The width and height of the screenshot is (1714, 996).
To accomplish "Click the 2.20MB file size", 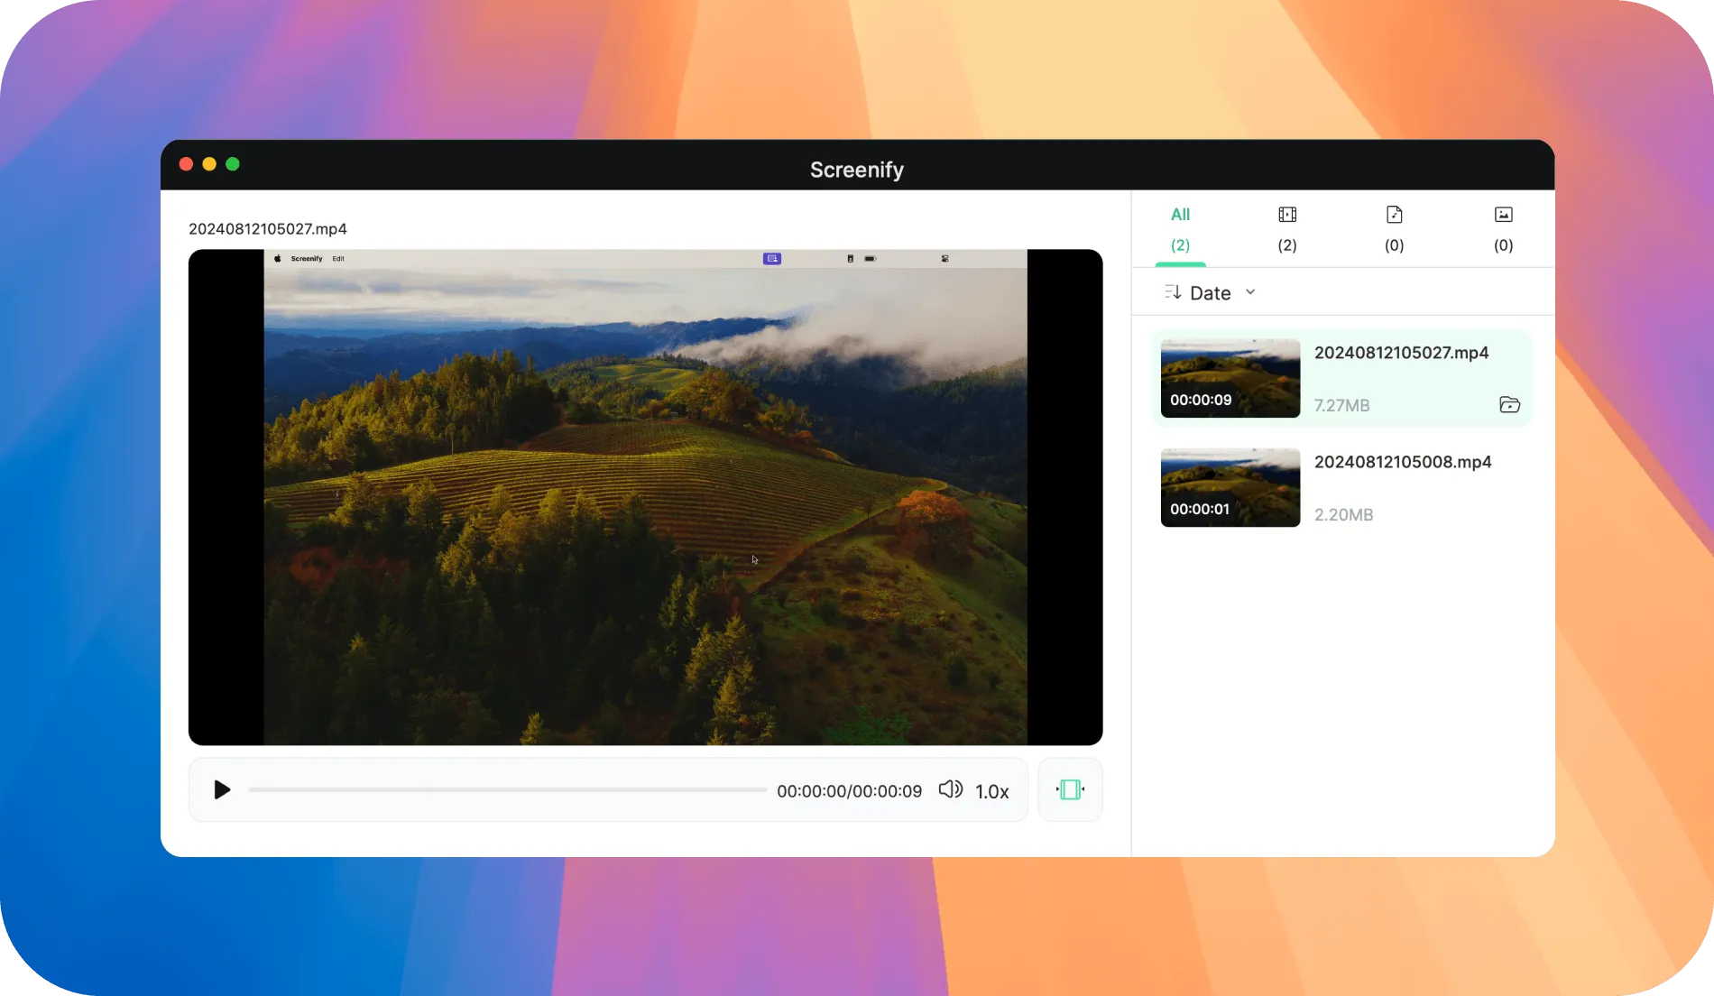I will [1343, 515].
